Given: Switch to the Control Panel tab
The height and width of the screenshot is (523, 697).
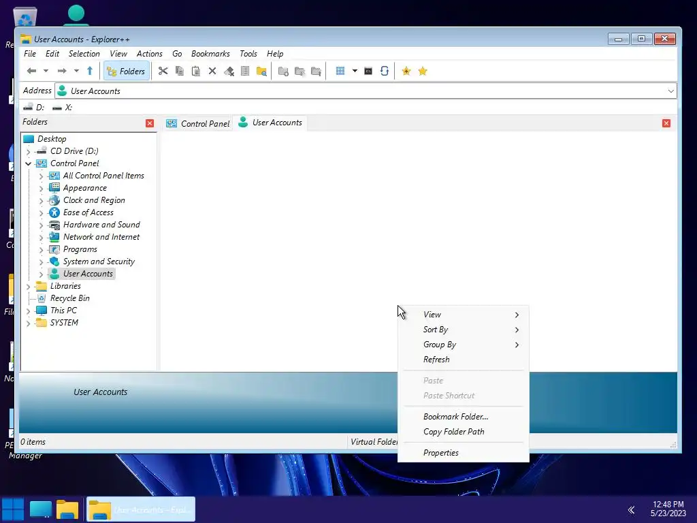Looking at the screenshot, I should (198, 124).
